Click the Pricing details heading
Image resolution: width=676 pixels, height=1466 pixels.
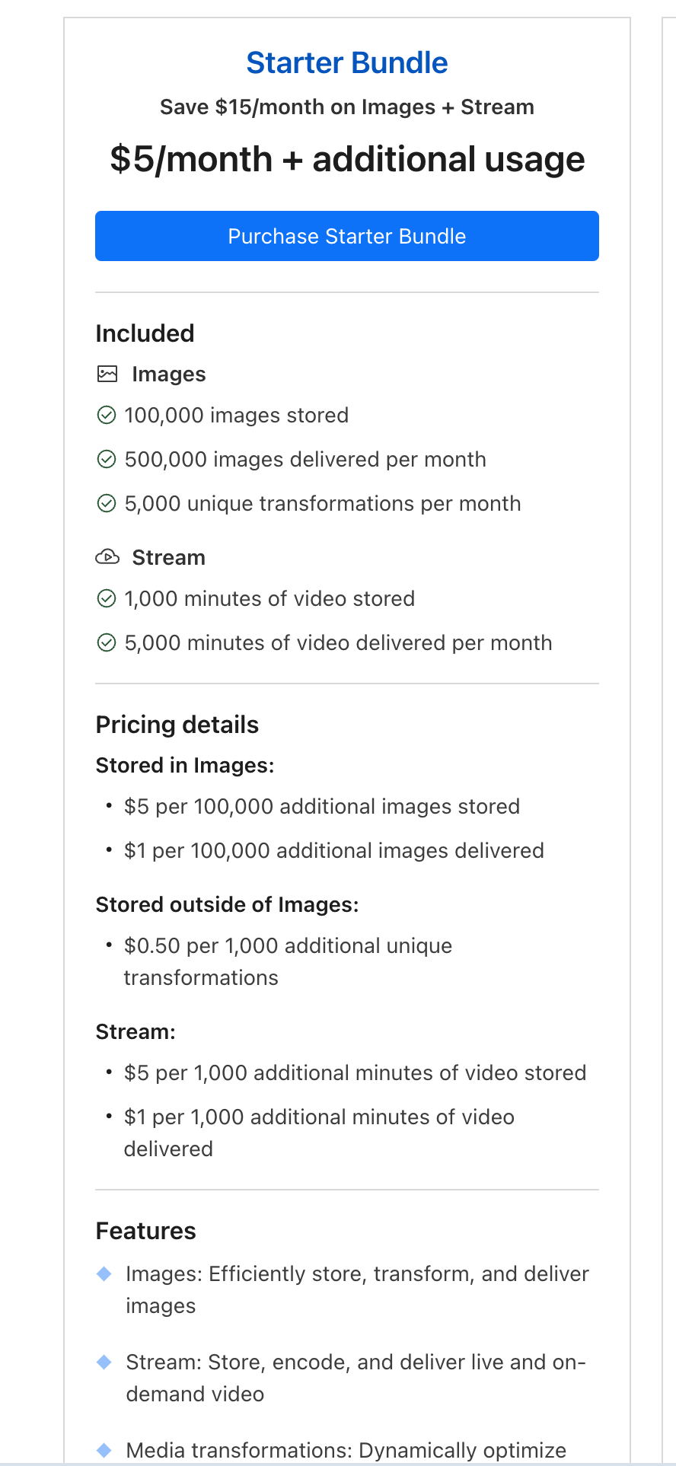pos(177,725)
